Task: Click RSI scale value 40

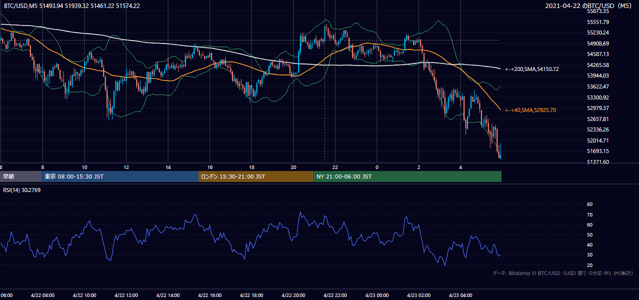Action: pyautogui.click(x=589, y=245)
